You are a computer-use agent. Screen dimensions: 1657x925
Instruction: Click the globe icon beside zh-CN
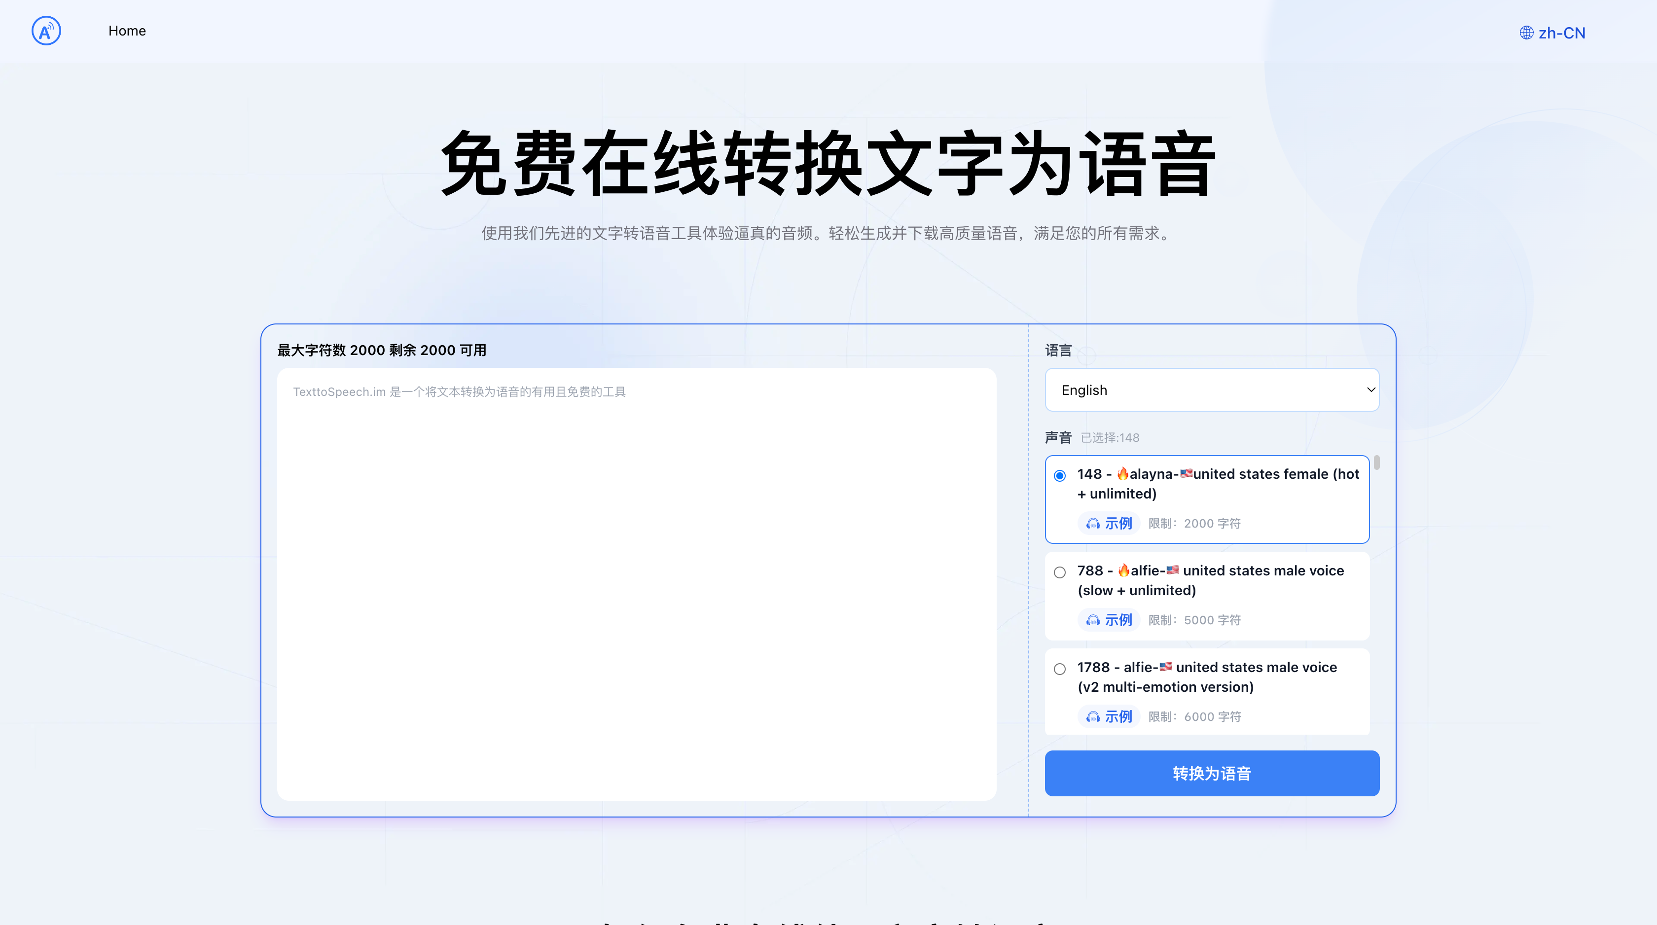click(x=1526, y=33)
